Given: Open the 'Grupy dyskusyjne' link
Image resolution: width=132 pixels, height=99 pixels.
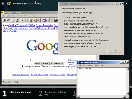Looking at the screenshot, I should click(45, 25).
